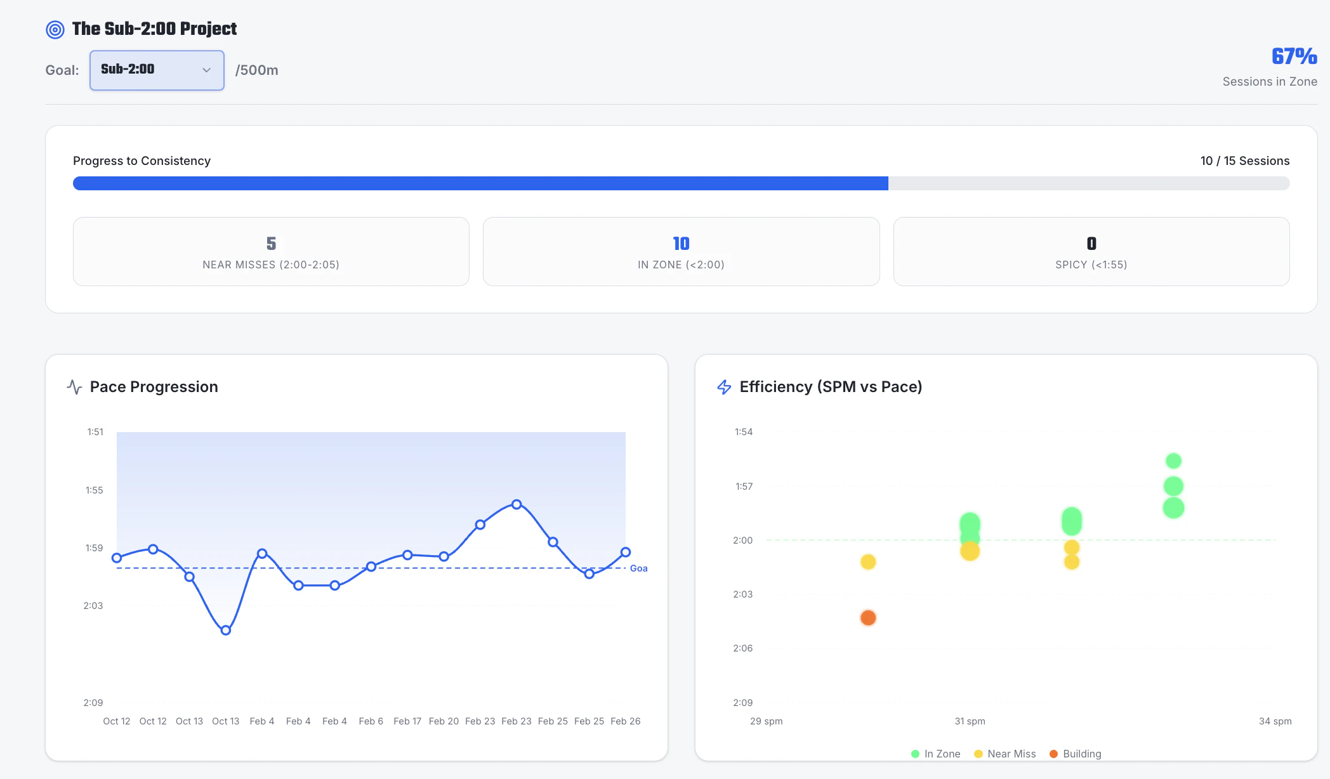Click the orange Building legend dot
This screenshot has height=779, width=1330.
point(1053,754)
